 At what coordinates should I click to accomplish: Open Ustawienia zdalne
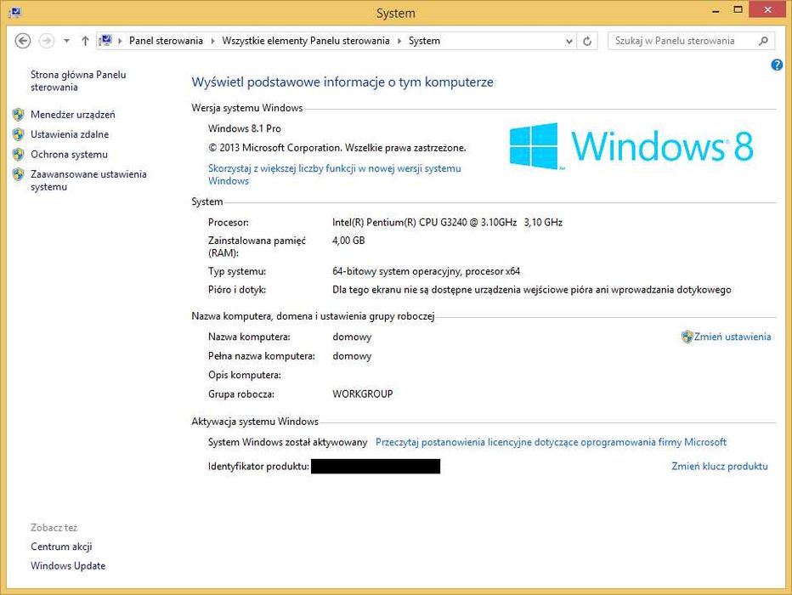(70, 134)
